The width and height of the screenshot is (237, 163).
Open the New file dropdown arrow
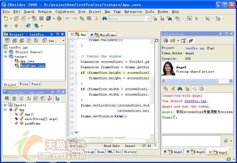click(x=11, y=18)
